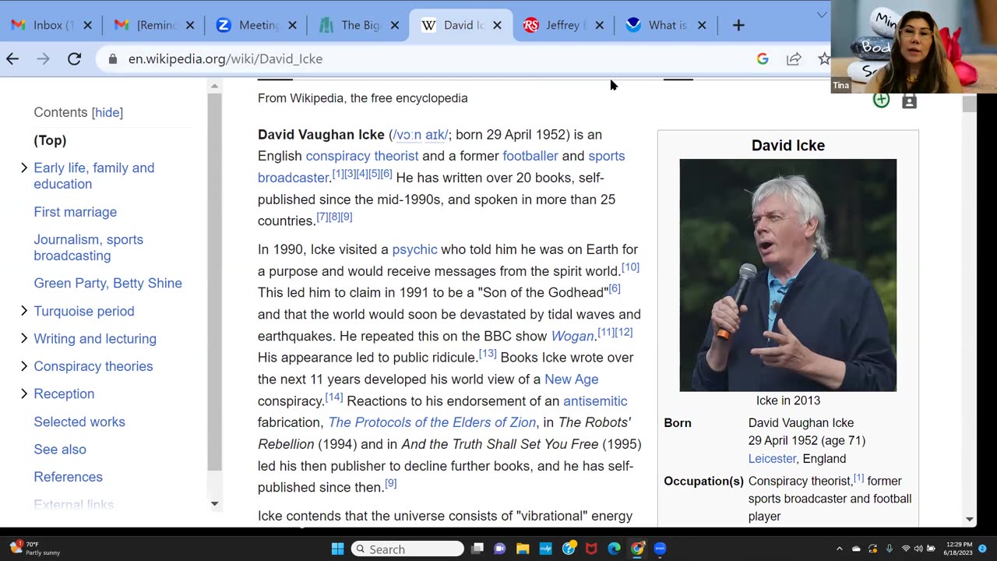
Task: Click the forward navigation arrow
Action: pyautogui.click(x=43, y=58)
